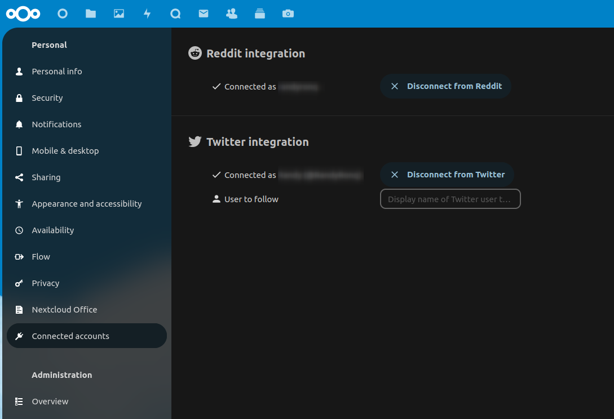Open Notifications settings

point(56,124)
